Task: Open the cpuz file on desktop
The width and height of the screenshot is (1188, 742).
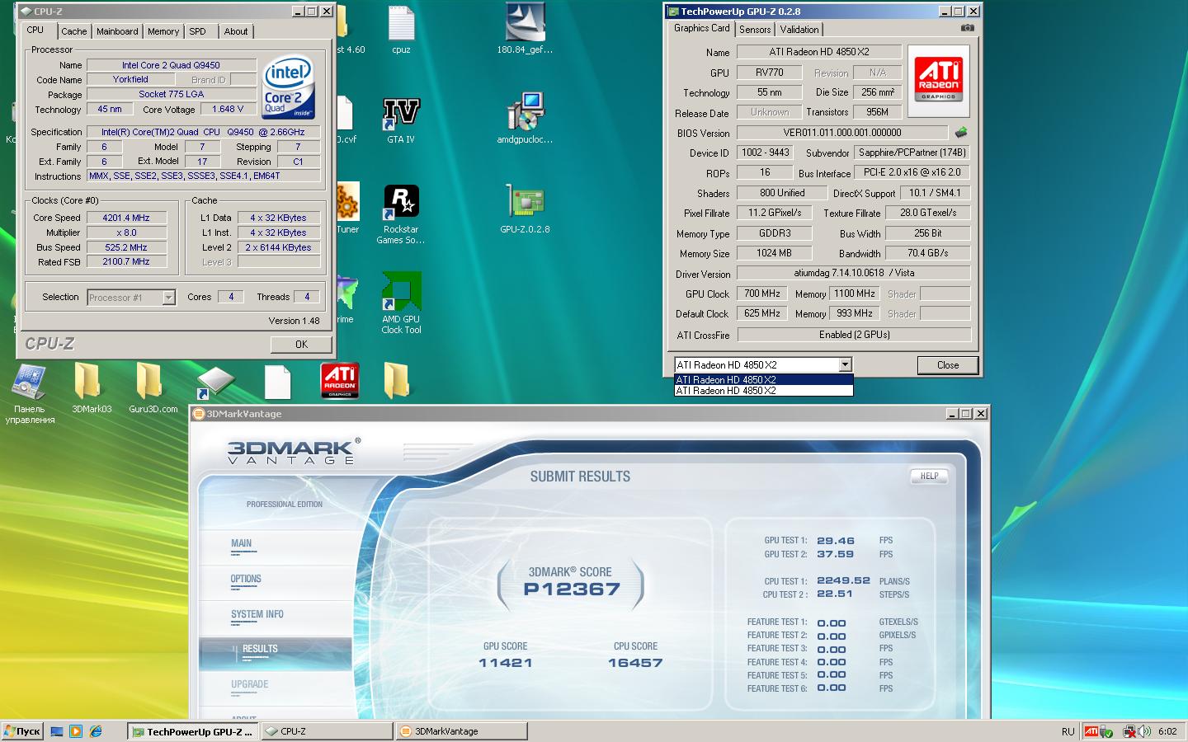Action: click(401, 28)
